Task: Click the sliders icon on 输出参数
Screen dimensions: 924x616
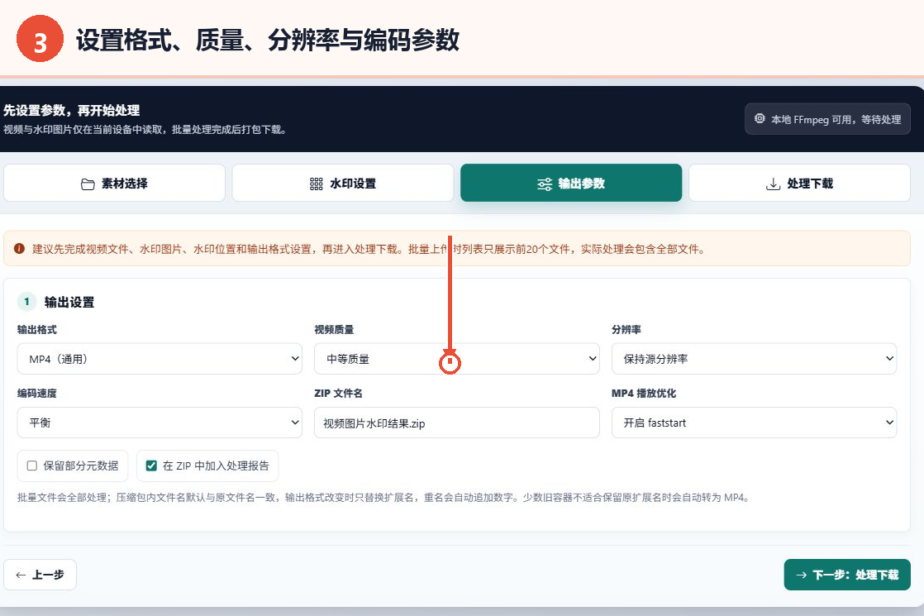Action: [545, 184]
